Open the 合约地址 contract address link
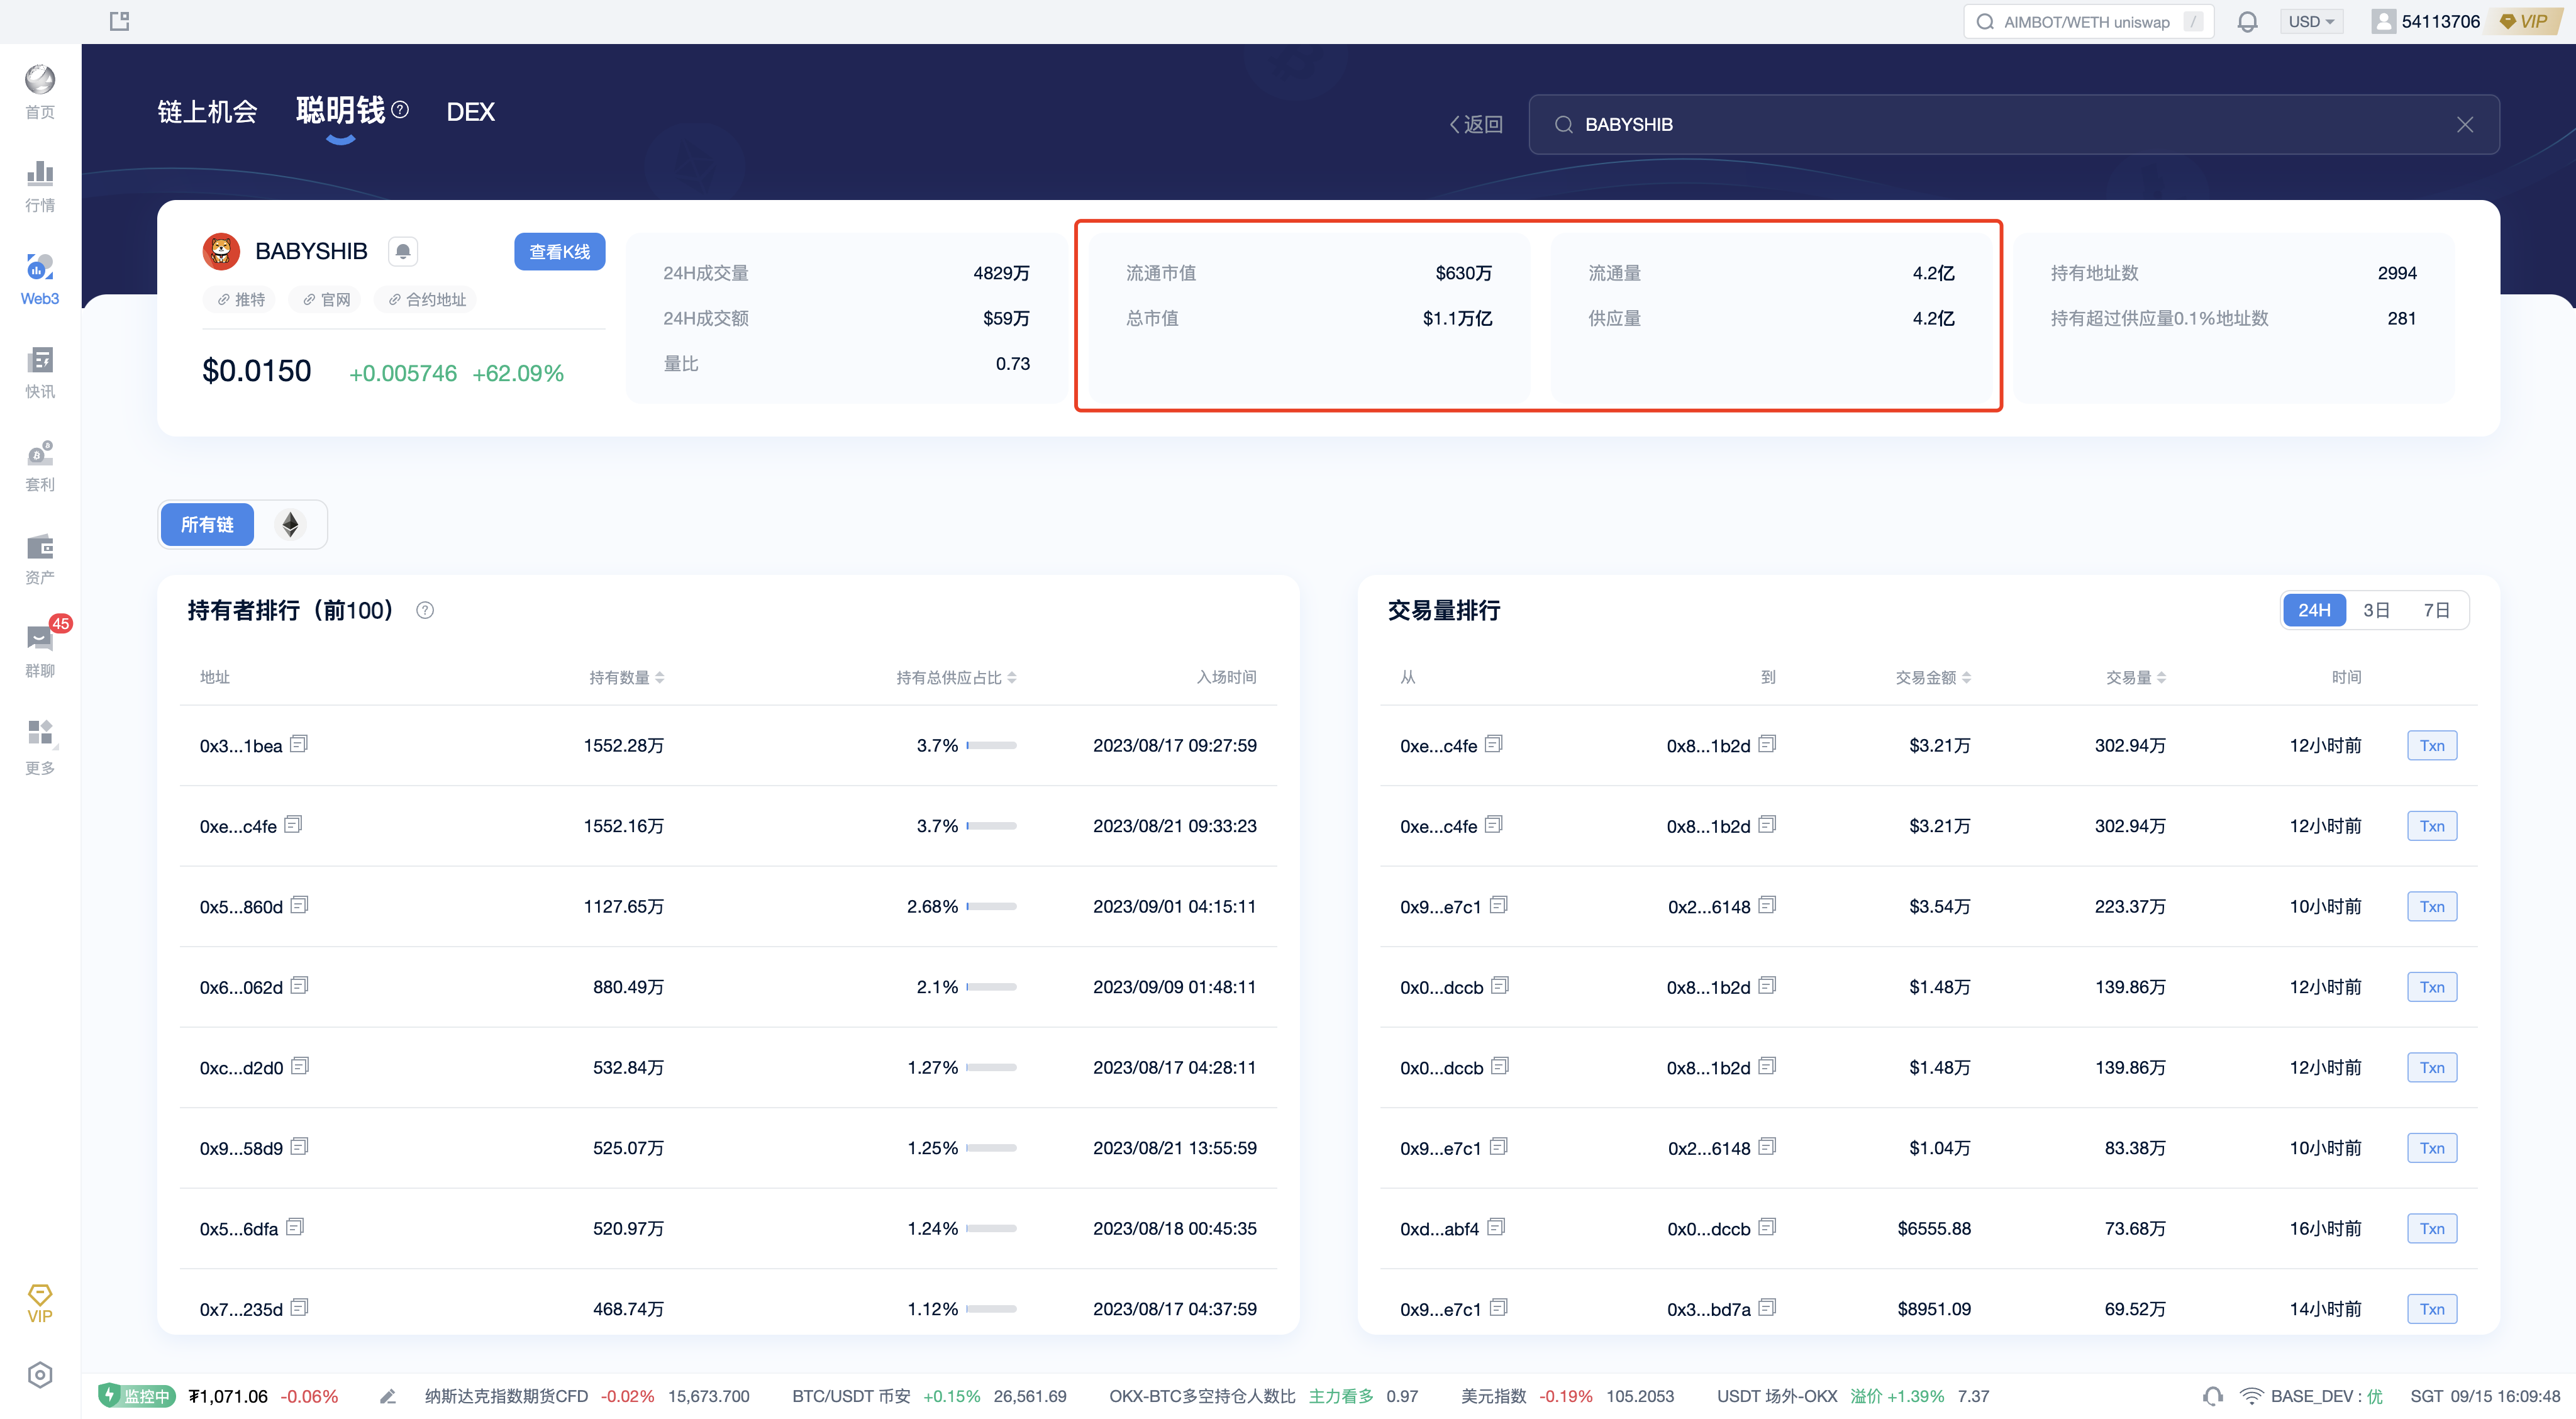Viewport: 2576px width, 1419px height. pos(427,299)
